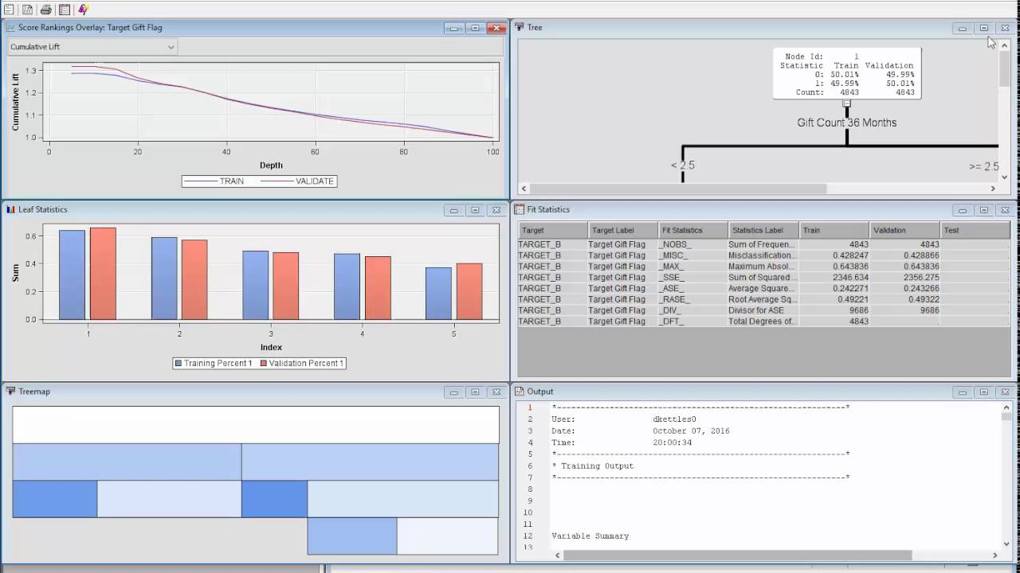Maximize the Score Rankings Overlay window
The height and width of the screenshot is (573, 1020).
click(x=476, y=28)
